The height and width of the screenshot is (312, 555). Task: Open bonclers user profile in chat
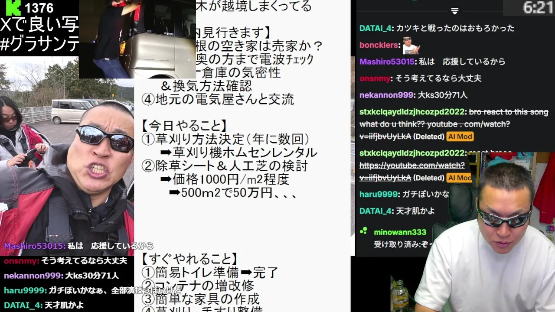[379, 45]
